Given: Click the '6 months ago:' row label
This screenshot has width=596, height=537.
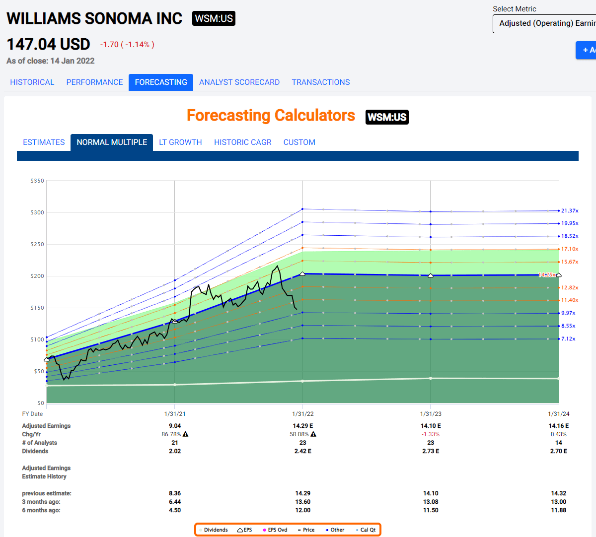Looking at the screenshot, I should (41, 510).
